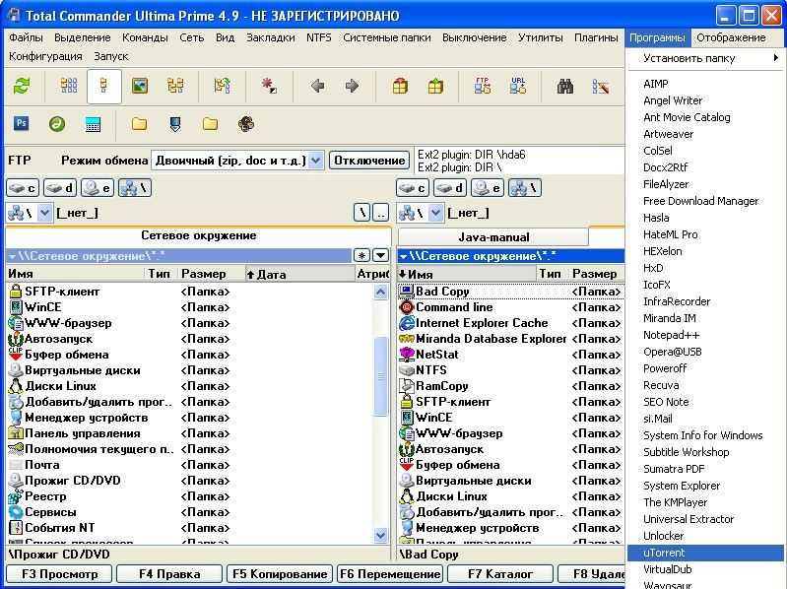Click the brown knot icon in toolbar
The image size is (787, 589).
[x=245, y=124]
